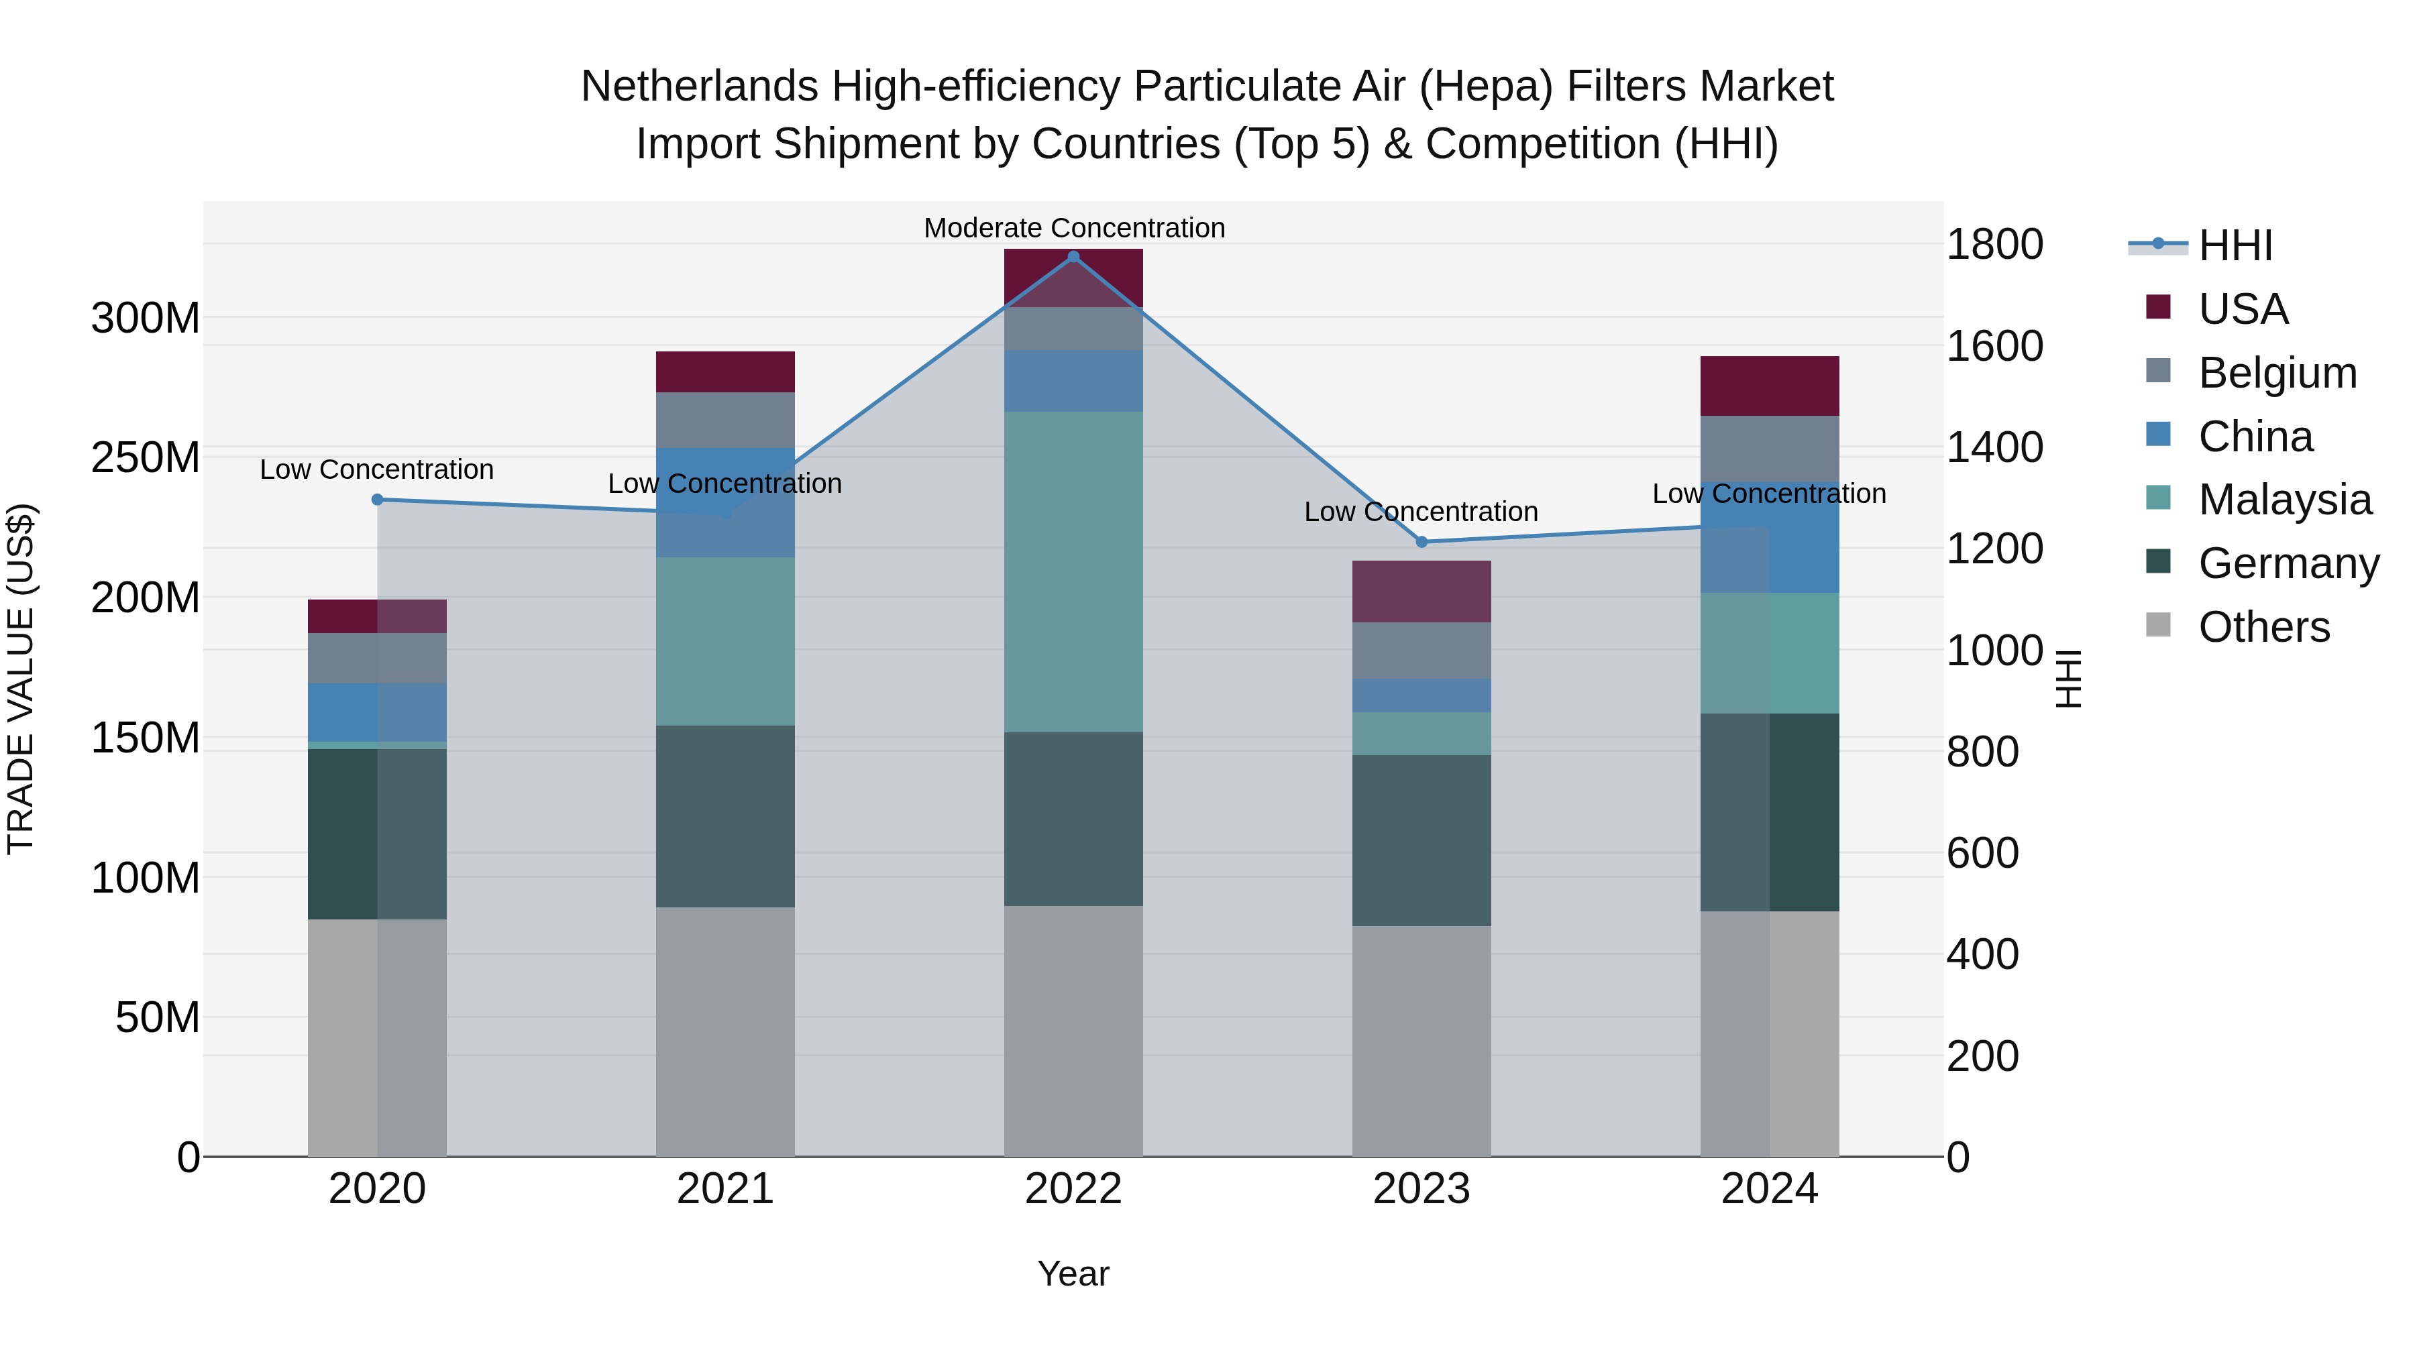Image resolution: width=2415 pixels, height=1358 pixels.
Task: Click the 2023 'Low Concentration' annotation
Action: [1421, 512]
